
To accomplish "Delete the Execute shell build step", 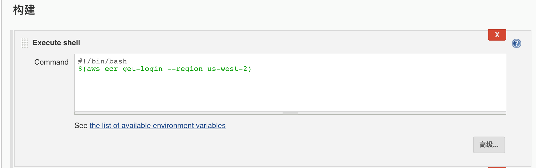I will pos(497,35).
